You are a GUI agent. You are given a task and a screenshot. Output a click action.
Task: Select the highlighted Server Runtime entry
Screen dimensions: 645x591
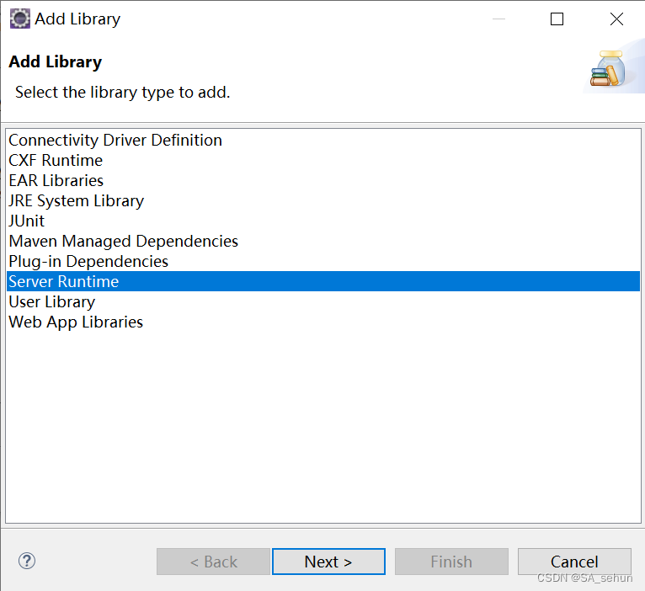(63, 282)
